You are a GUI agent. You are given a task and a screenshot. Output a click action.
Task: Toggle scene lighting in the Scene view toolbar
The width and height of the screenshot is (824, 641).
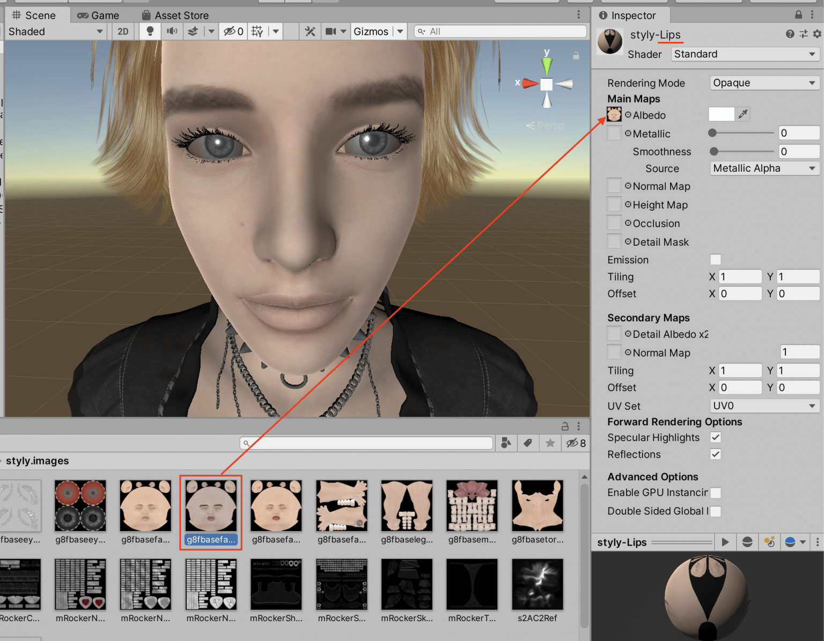click(x=150, y=31)
